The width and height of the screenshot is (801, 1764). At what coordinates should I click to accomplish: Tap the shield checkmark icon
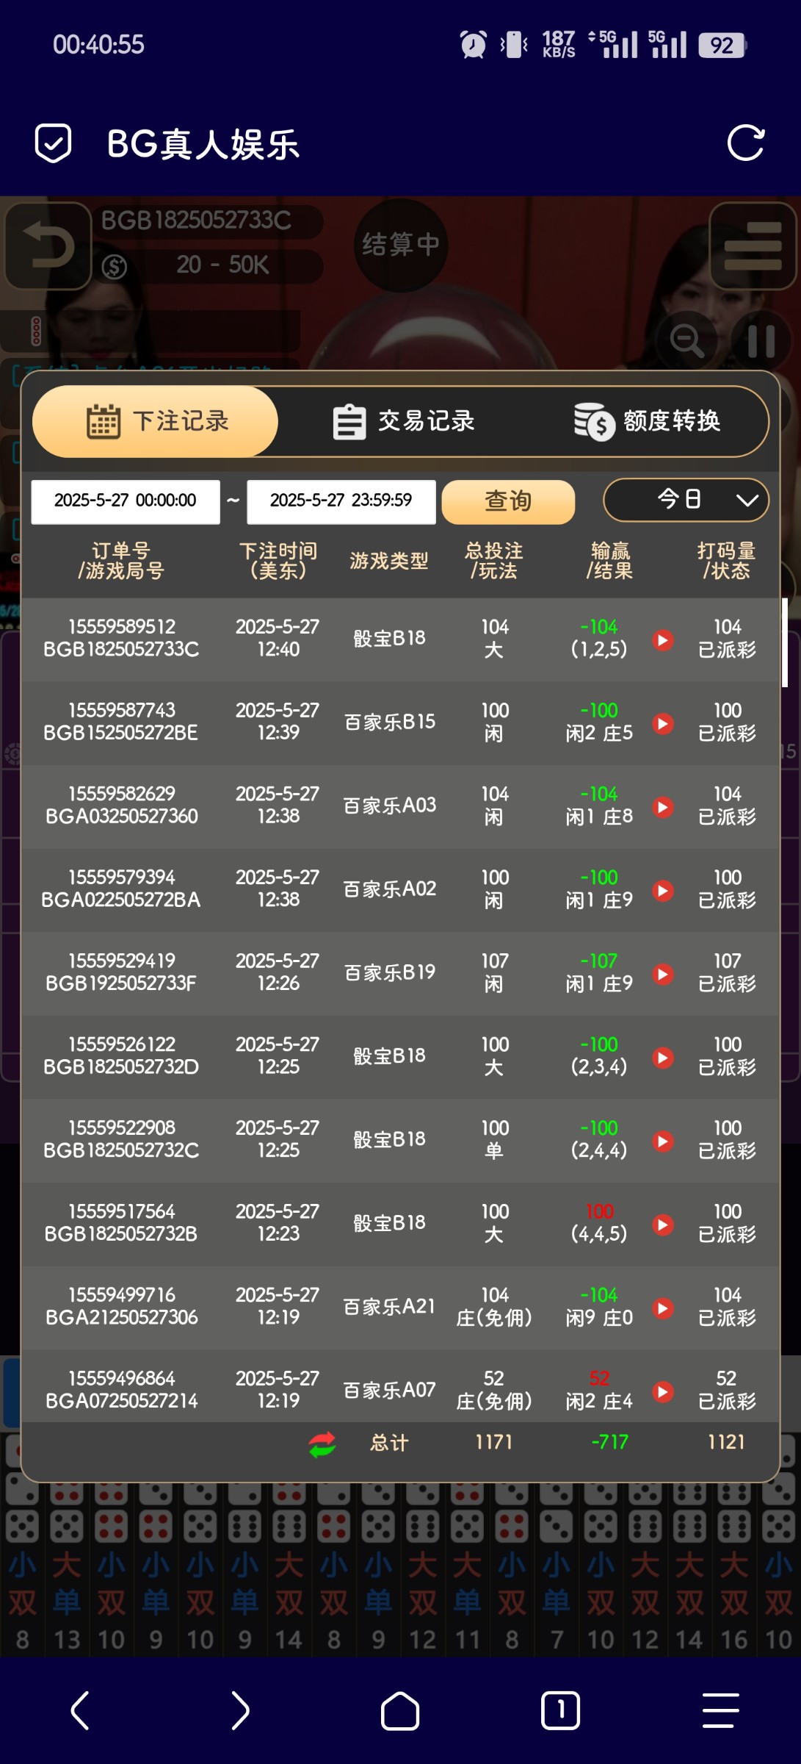(54, 143)
